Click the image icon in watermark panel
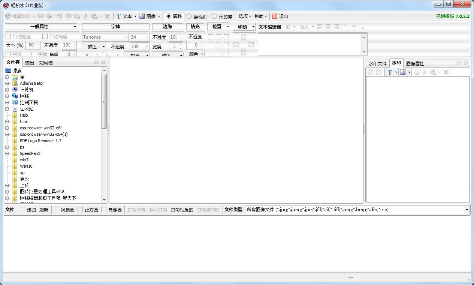474x285 pixels. [403, 72]
